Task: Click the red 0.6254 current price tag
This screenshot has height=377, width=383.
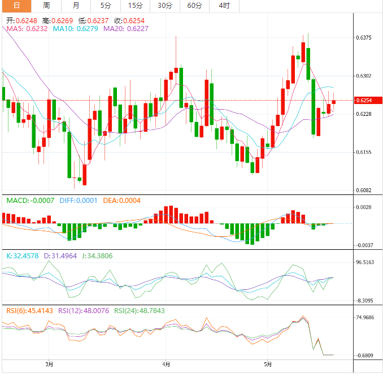Action: (x=368, y=101)
